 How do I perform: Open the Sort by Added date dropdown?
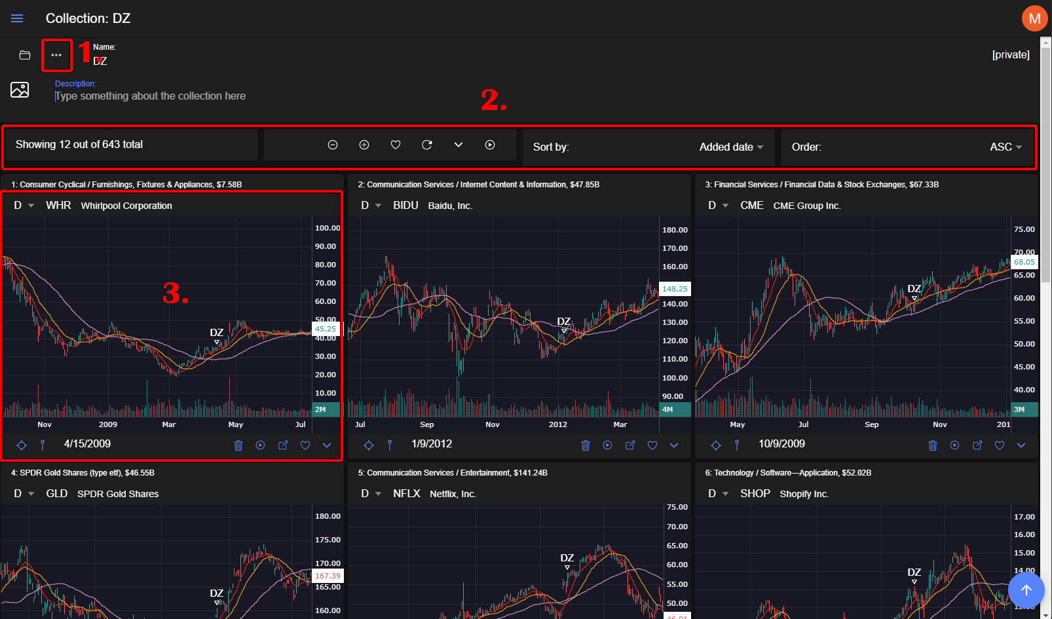731,147
